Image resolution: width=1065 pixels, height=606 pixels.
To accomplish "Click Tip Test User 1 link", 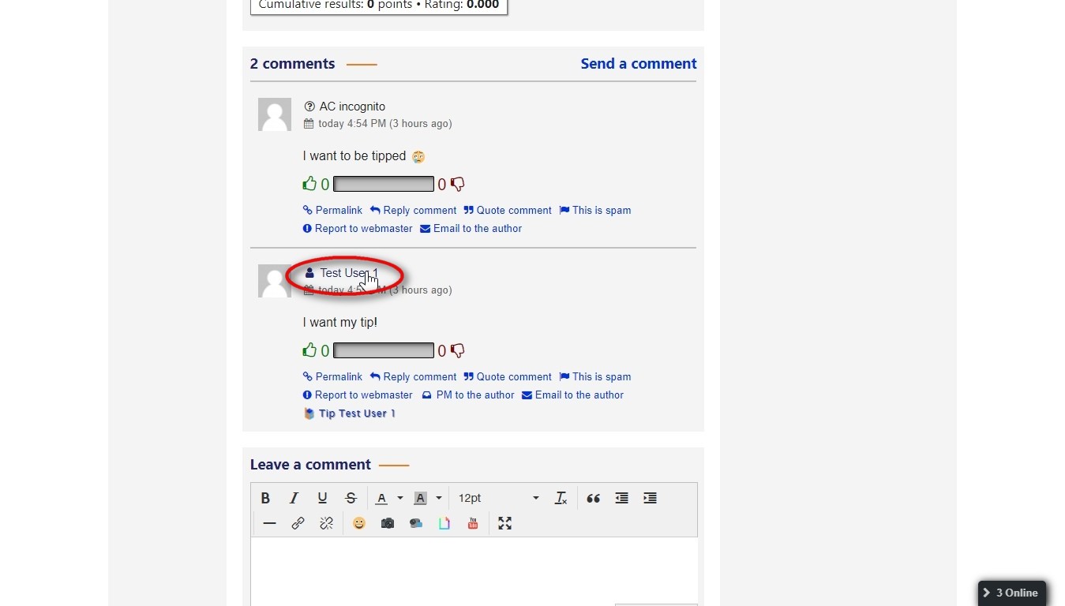I will click(356, 413).
